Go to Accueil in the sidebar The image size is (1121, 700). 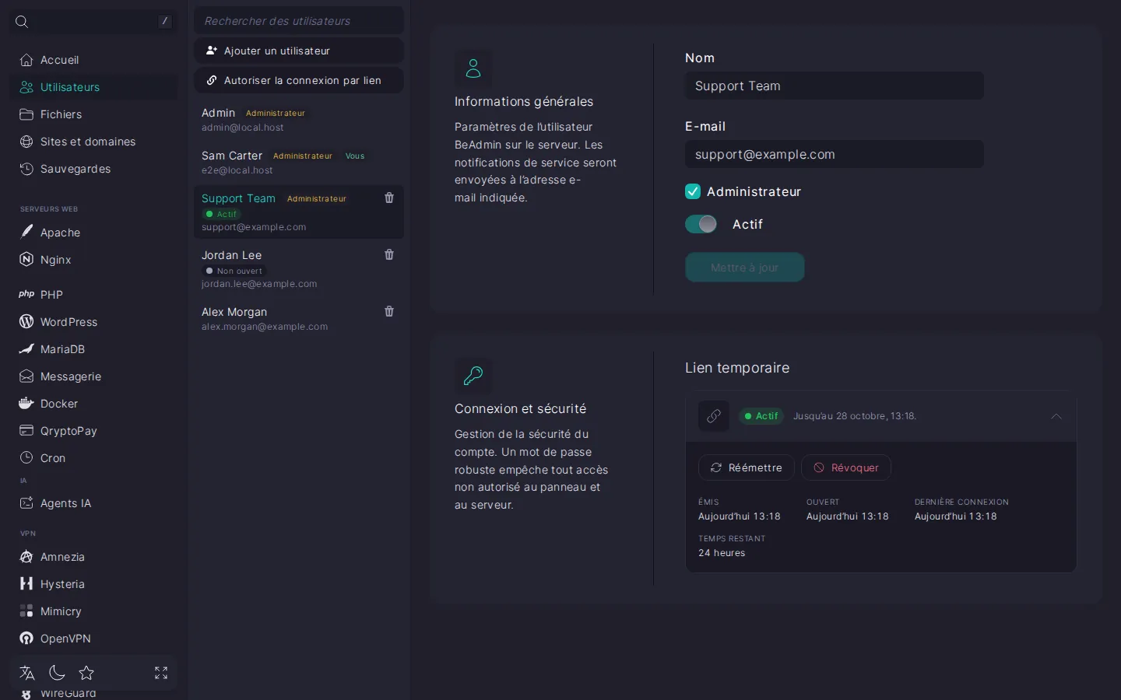[x=93, y=60]
